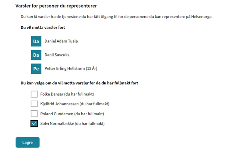Image resolution: width=228 pixels, height=152 pixels.
Task: Enable notifications for Folke Danser checkbox
Action: [x=34, y=94]
